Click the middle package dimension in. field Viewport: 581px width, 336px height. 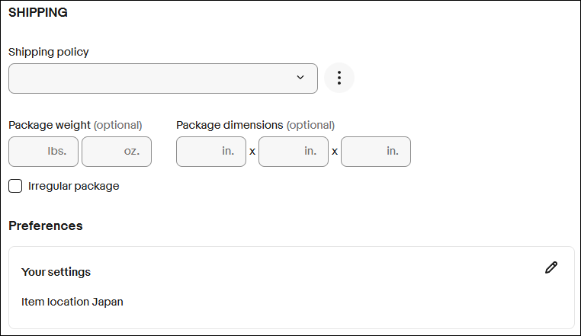(294, 152)
